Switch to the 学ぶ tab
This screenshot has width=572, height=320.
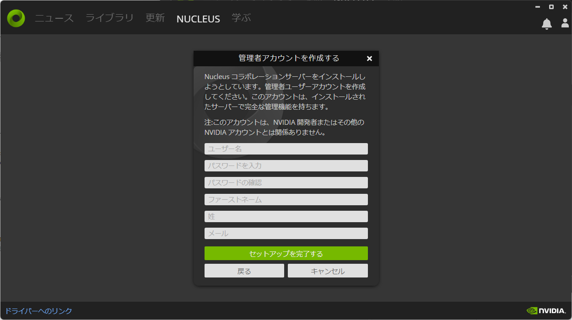[241, 19]
